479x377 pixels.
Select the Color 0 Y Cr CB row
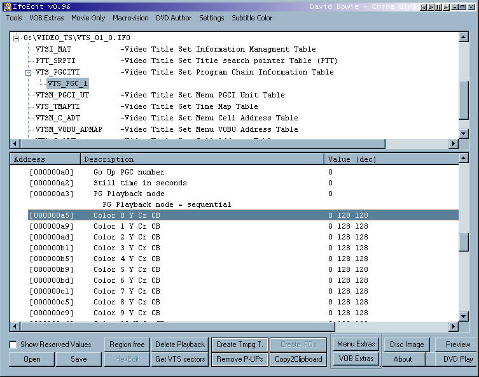[243, 215]
